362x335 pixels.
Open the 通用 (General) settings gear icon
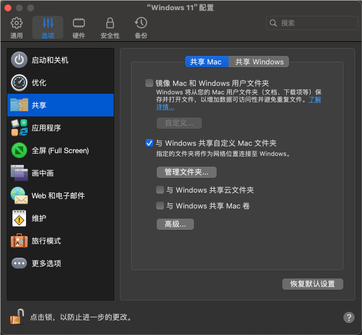coord(16,23)
